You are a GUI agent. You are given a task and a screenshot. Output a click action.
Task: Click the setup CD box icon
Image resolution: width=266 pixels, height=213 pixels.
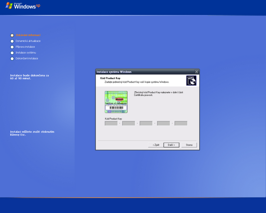pyautogui.click(x=192, y=81)
